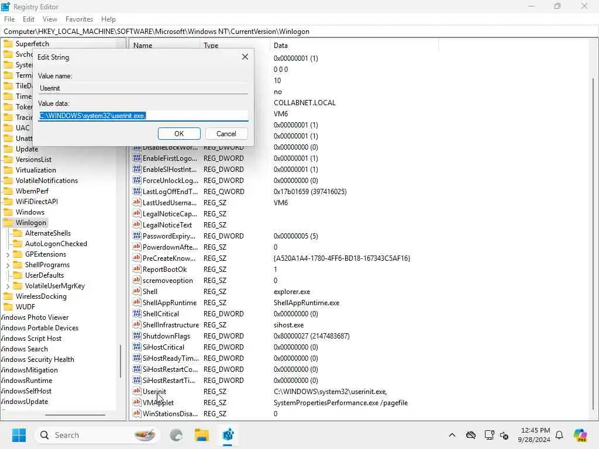599x449 pixels.
Task: Open the Edit menu
Action: point(28,19)
